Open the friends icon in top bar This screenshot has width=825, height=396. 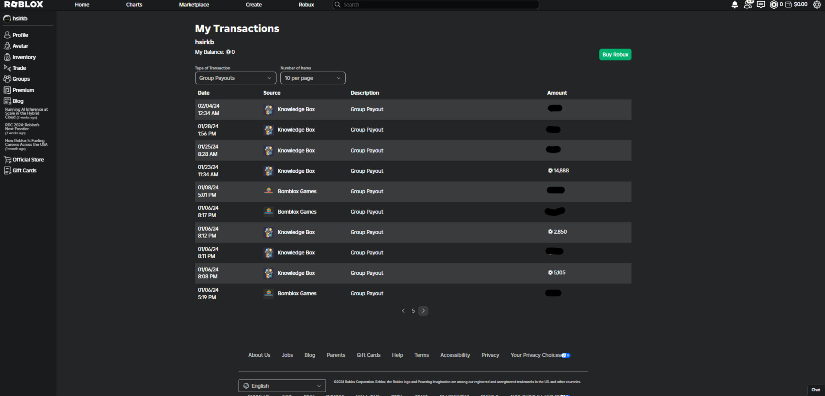pos(748,5)
